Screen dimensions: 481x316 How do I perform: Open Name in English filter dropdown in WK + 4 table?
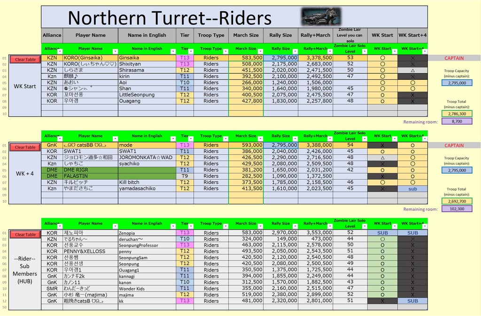click(x=173, y=139)
